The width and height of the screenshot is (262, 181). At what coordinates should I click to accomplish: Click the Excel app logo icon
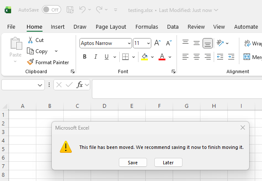click(8, 10)
